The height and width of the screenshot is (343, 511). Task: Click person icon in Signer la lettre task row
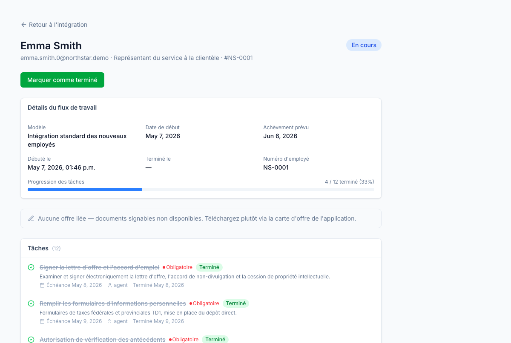point(110,285)
